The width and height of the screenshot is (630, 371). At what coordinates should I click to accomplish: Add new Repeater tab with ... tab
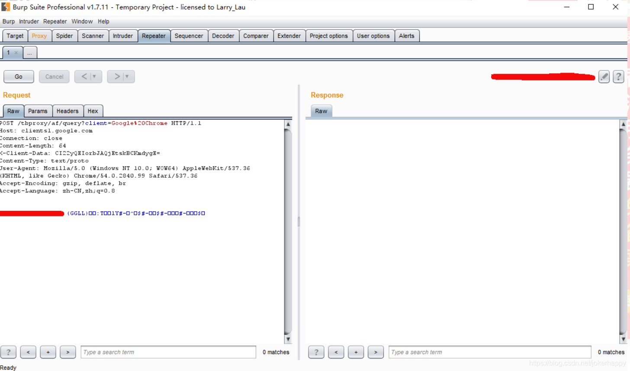point(29,53)
